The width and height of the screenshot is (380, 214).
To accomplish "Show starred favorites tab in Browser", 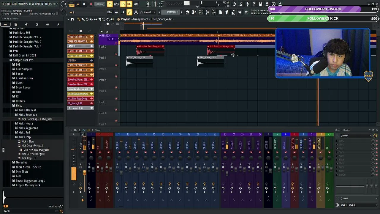I will tap(58, 24).
